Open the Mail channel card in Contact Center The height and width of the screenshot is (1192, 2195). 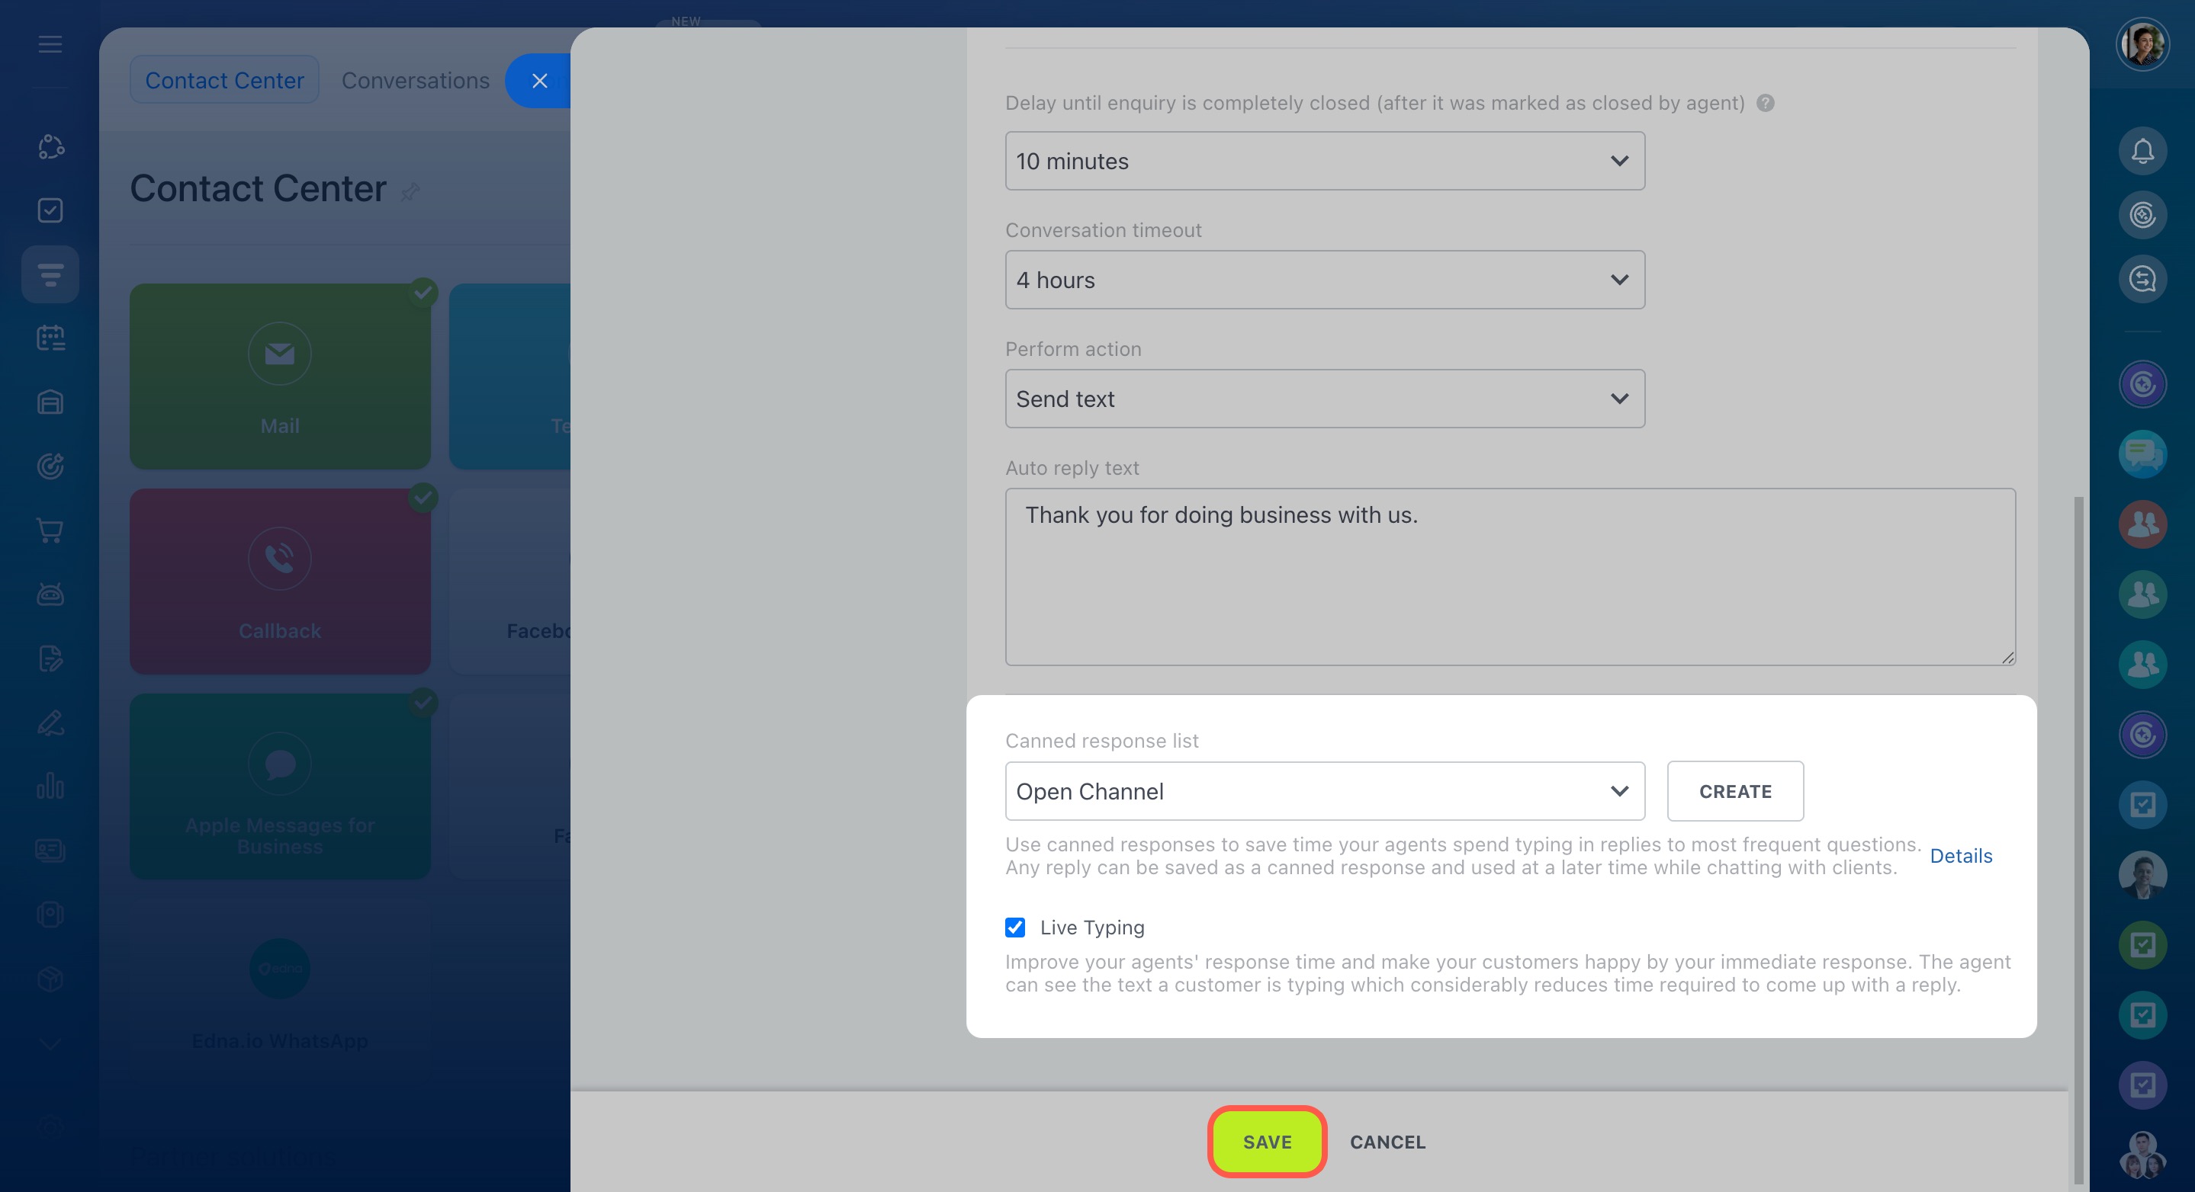[279, 377]
